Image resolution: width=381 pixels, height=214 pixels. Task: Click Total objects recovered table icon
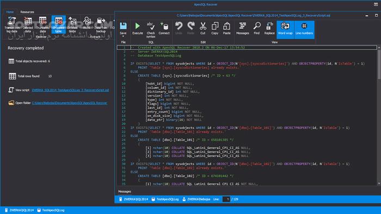[11, 61]
